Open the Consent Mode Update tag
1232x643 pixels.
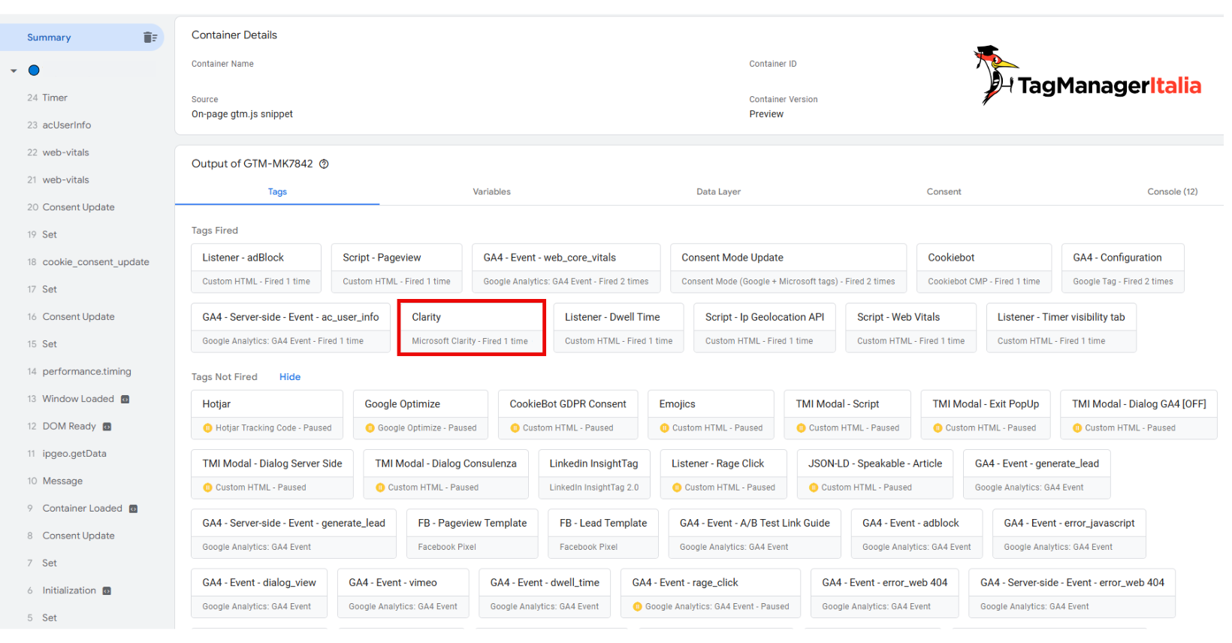click(788, 268)
